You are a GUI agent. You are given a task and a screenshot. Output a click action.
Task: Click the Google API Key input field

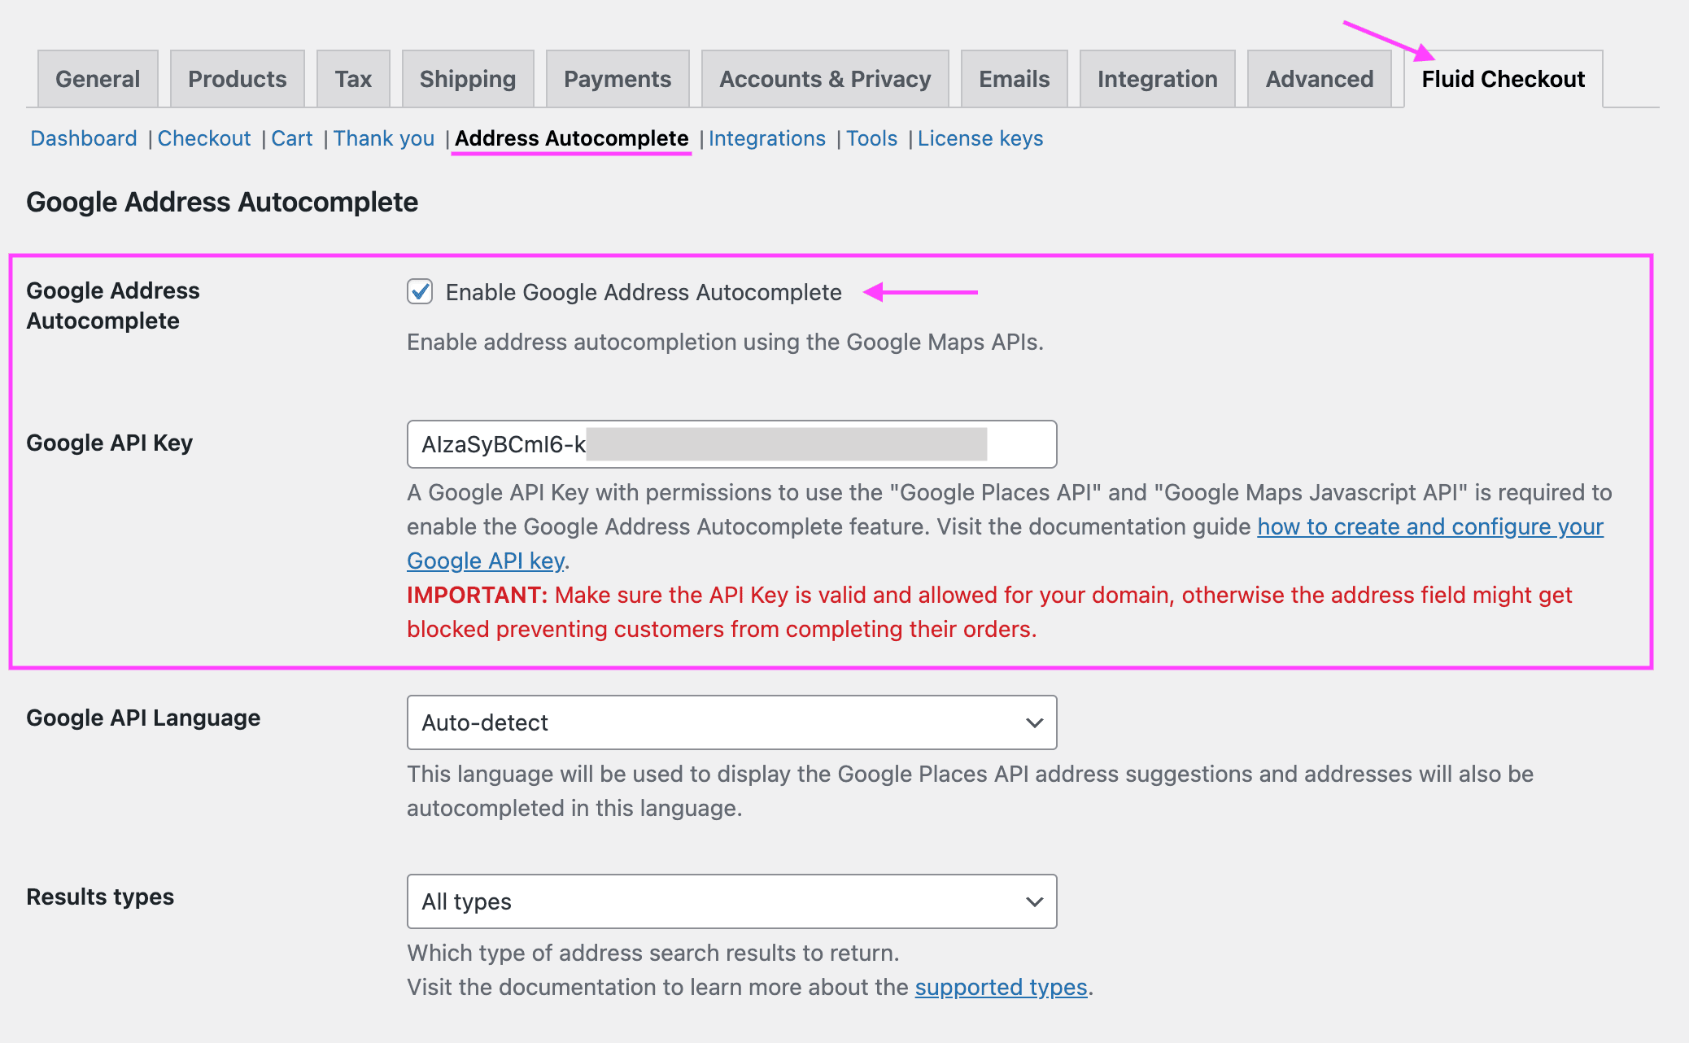coord(732,444)
